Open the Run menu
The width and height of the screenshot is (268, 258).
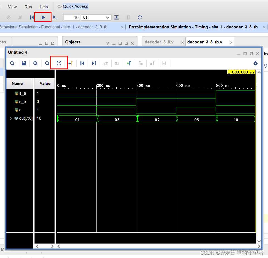point(28,7)
